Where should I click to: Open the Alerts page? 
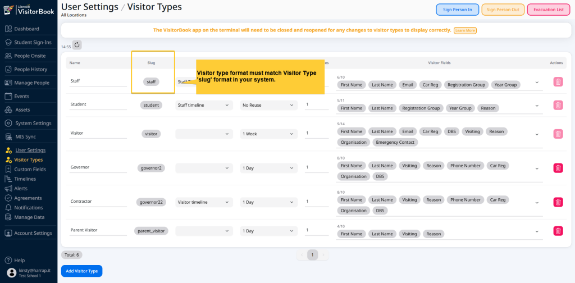point(21,189)
